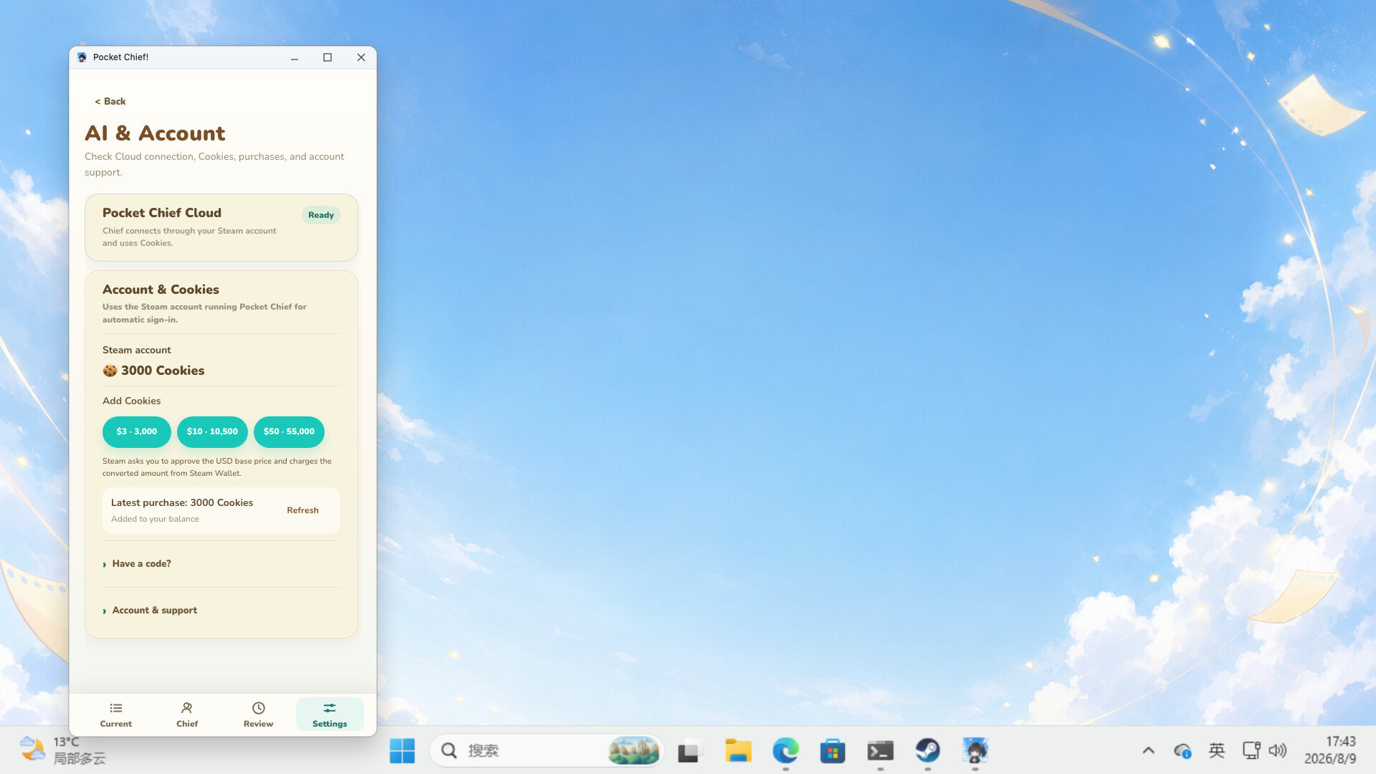The image size is (1376, 774).
Task: Open Steam from the taskbar
Action: 927,750
